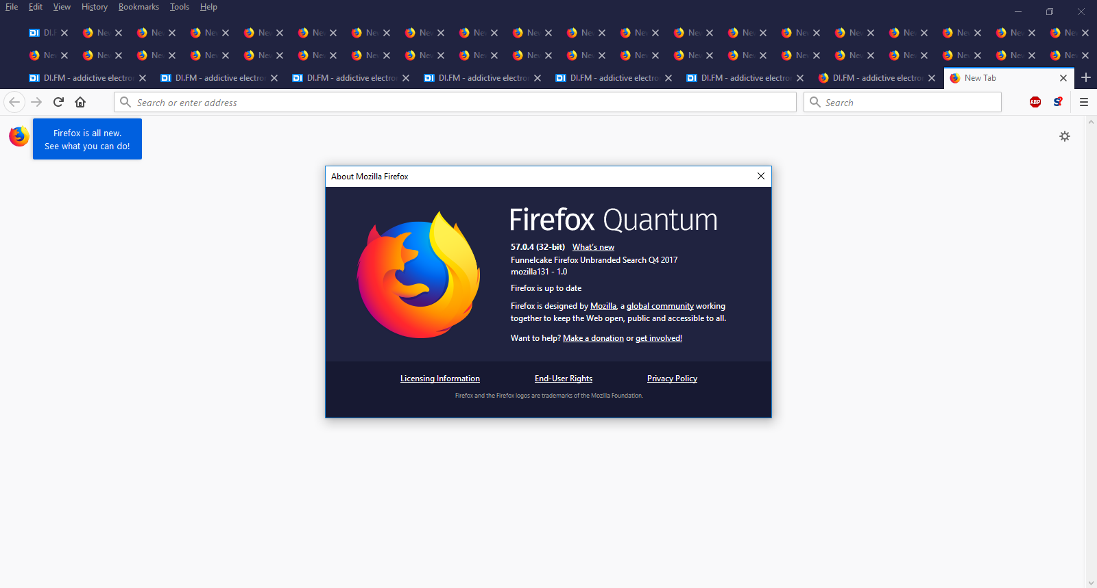Click the page scrollbar up arrow
The width and height of the screenshot is (1097, 588).
pos(1092,122)
